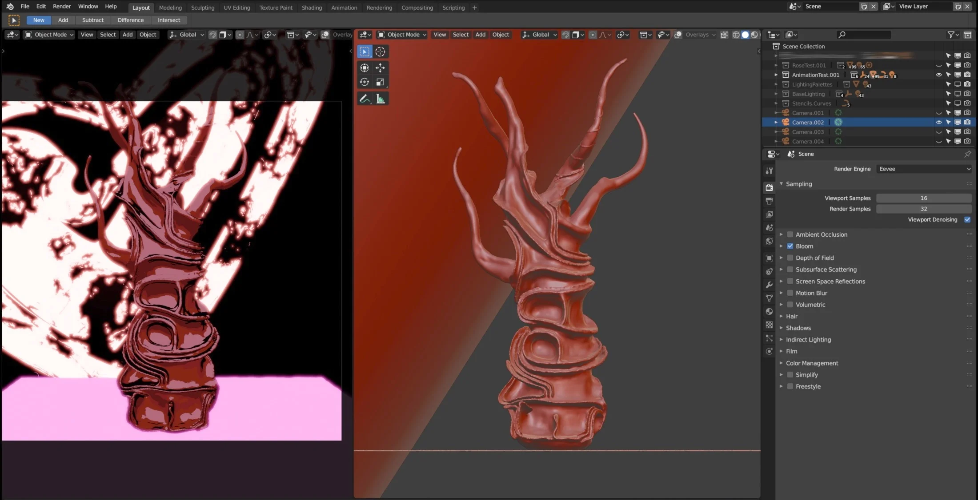Open the File menu

[x=25, y=6]
